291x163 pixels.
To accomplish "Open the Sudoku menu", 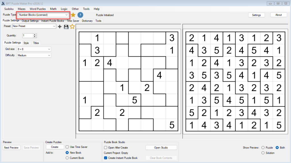I will [x=9, y=9].
